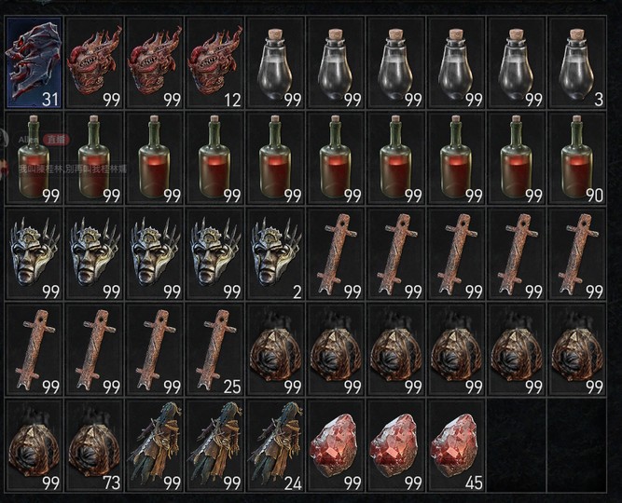Select the clear flask stack showing 3

[x=577, y=62]
